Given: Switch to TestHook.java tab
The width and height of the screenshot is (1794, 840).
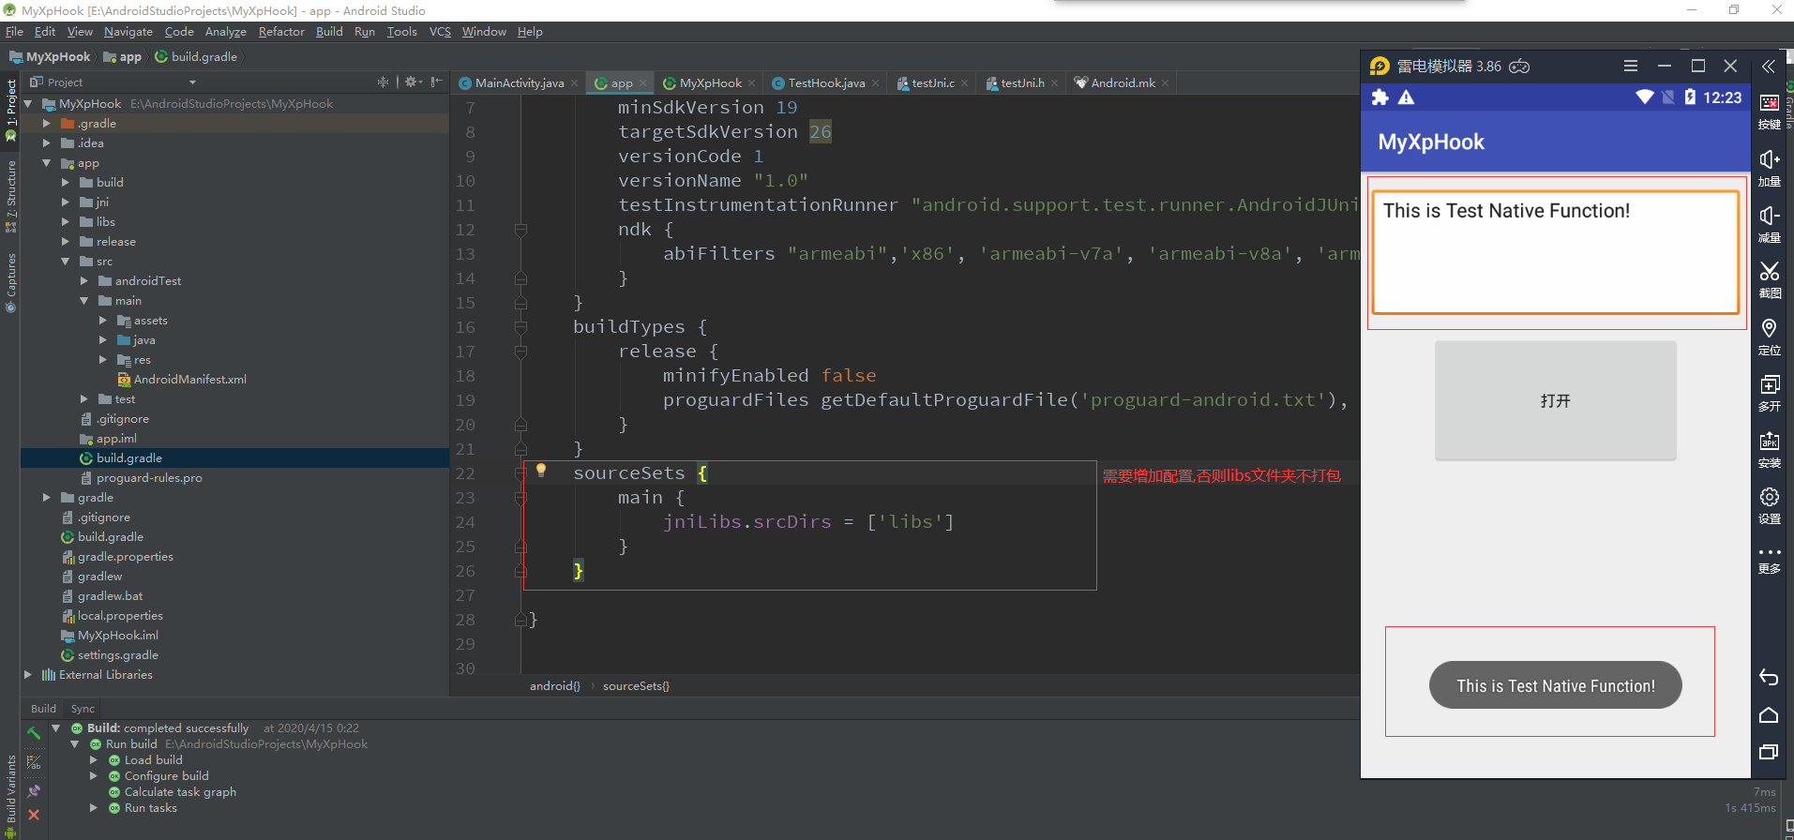Looking at the screenshot, I should [x=825, y=83].
